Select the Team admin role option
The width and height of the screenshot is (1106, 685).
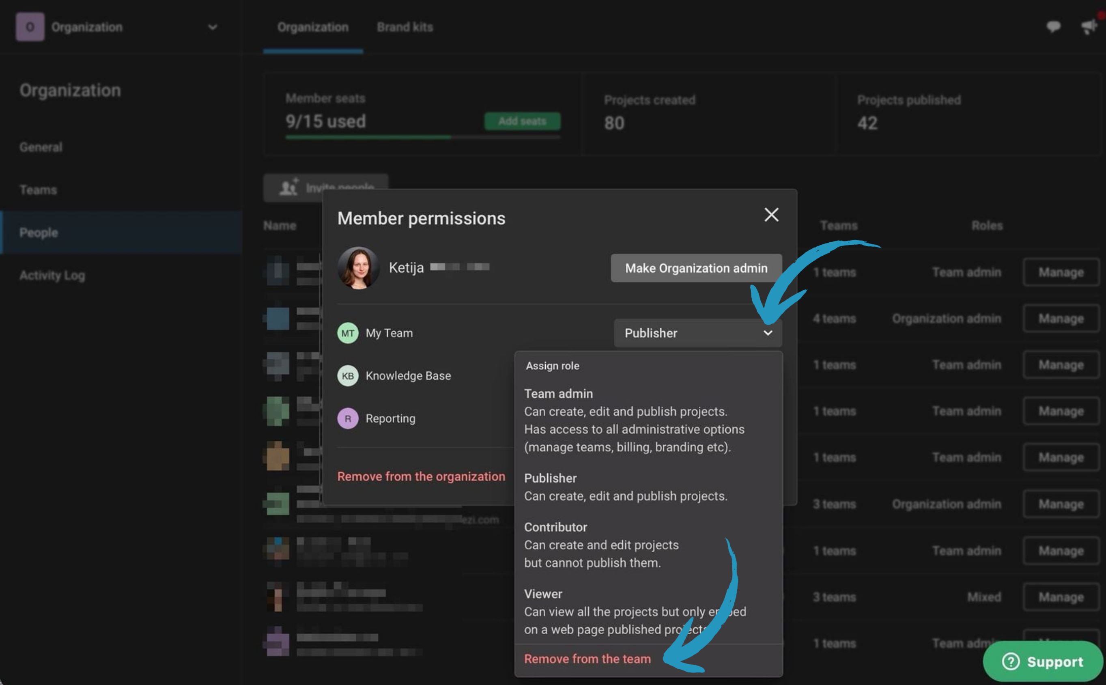pos(558,394)
